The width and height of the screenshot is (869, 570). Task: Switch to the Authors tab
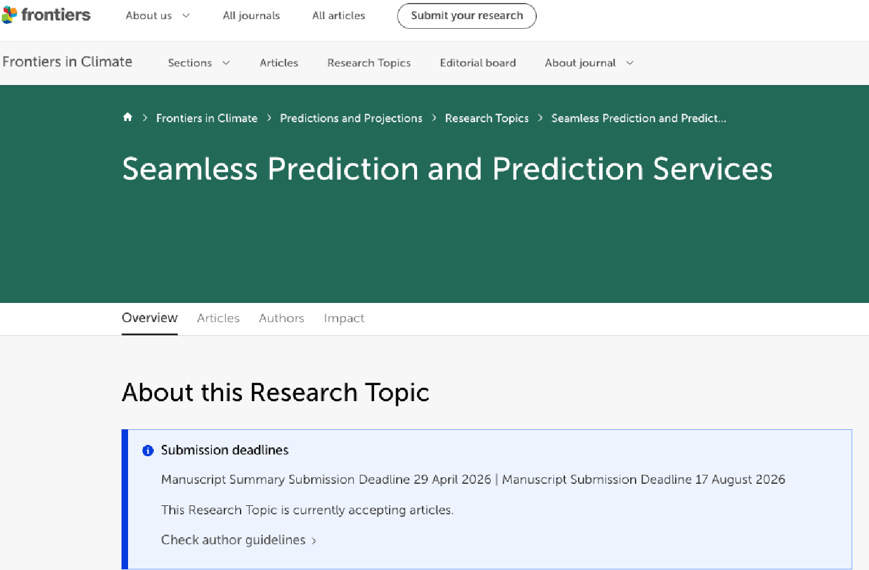pyautogui.click(x=281, y=319)
